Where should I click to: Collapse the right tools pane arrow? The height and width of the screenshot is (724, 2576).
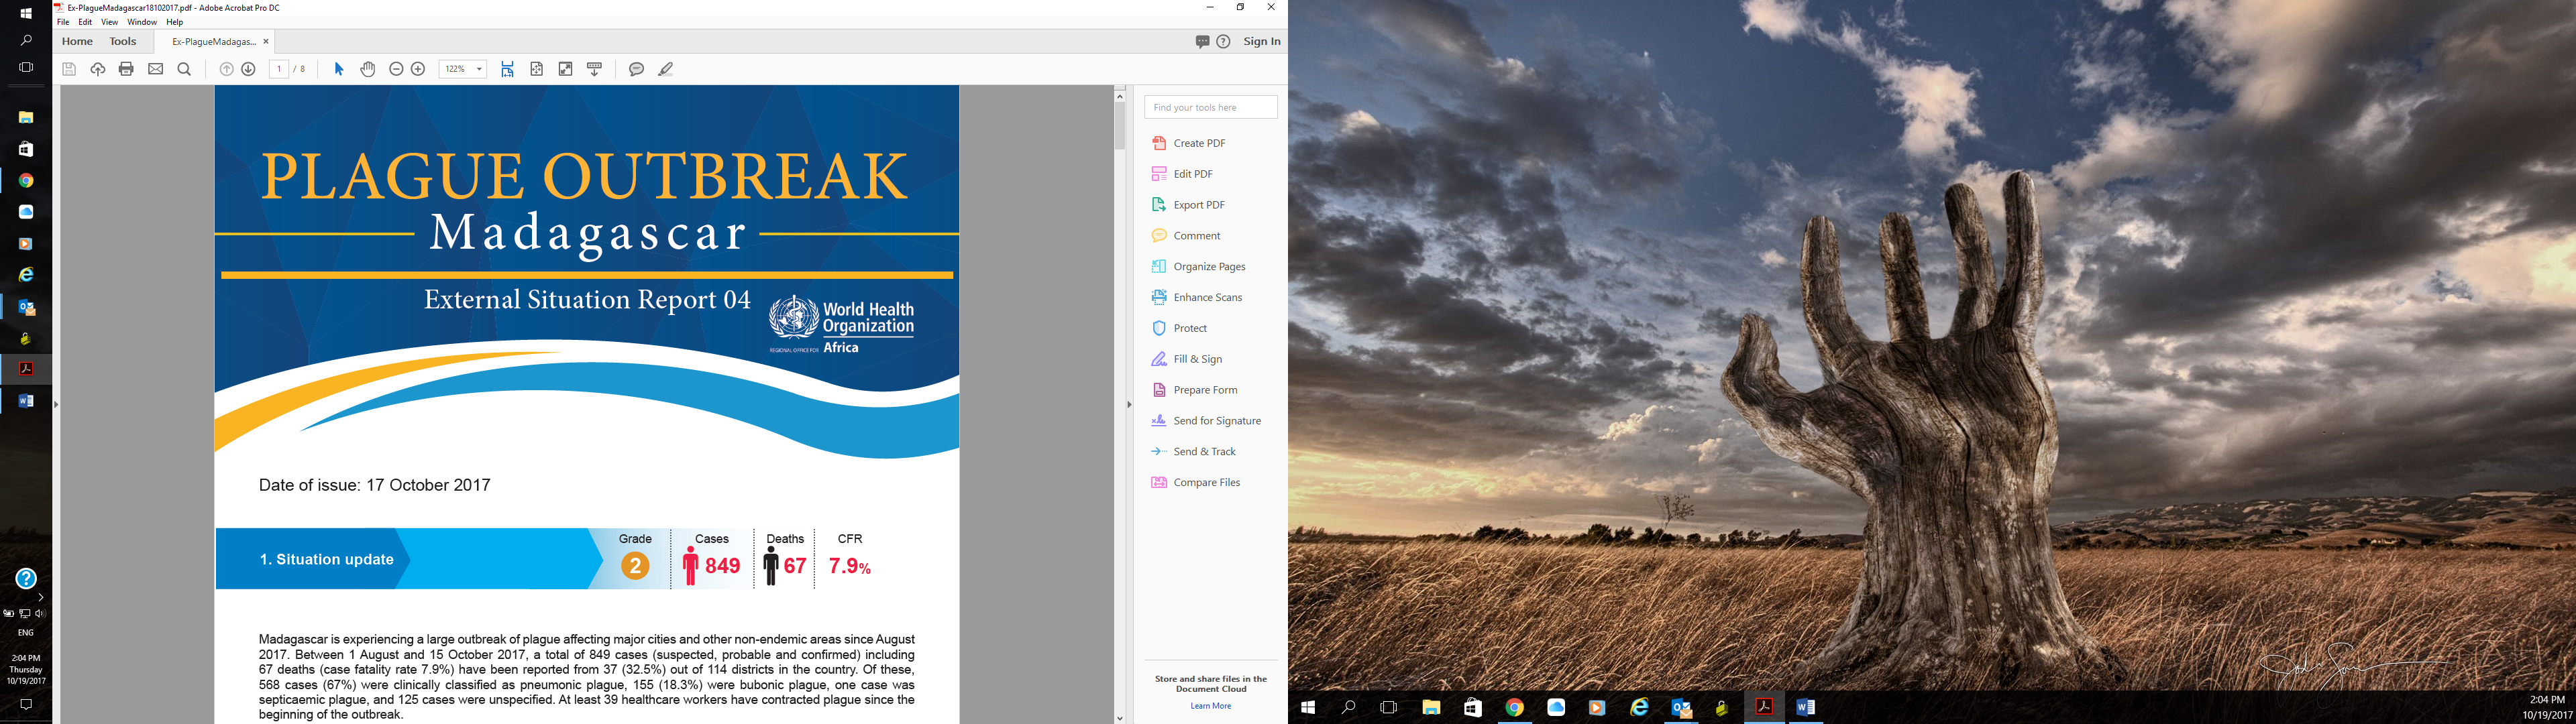tap(1129, 405)
